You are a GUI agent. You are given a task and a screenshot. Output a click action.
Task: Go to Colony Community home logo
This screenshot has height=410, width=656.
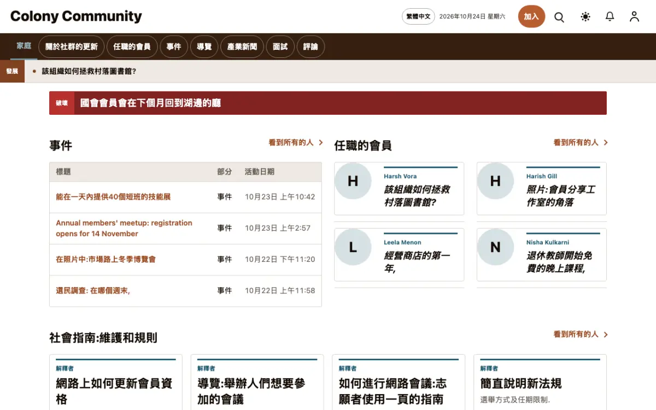tap(76, 16)
